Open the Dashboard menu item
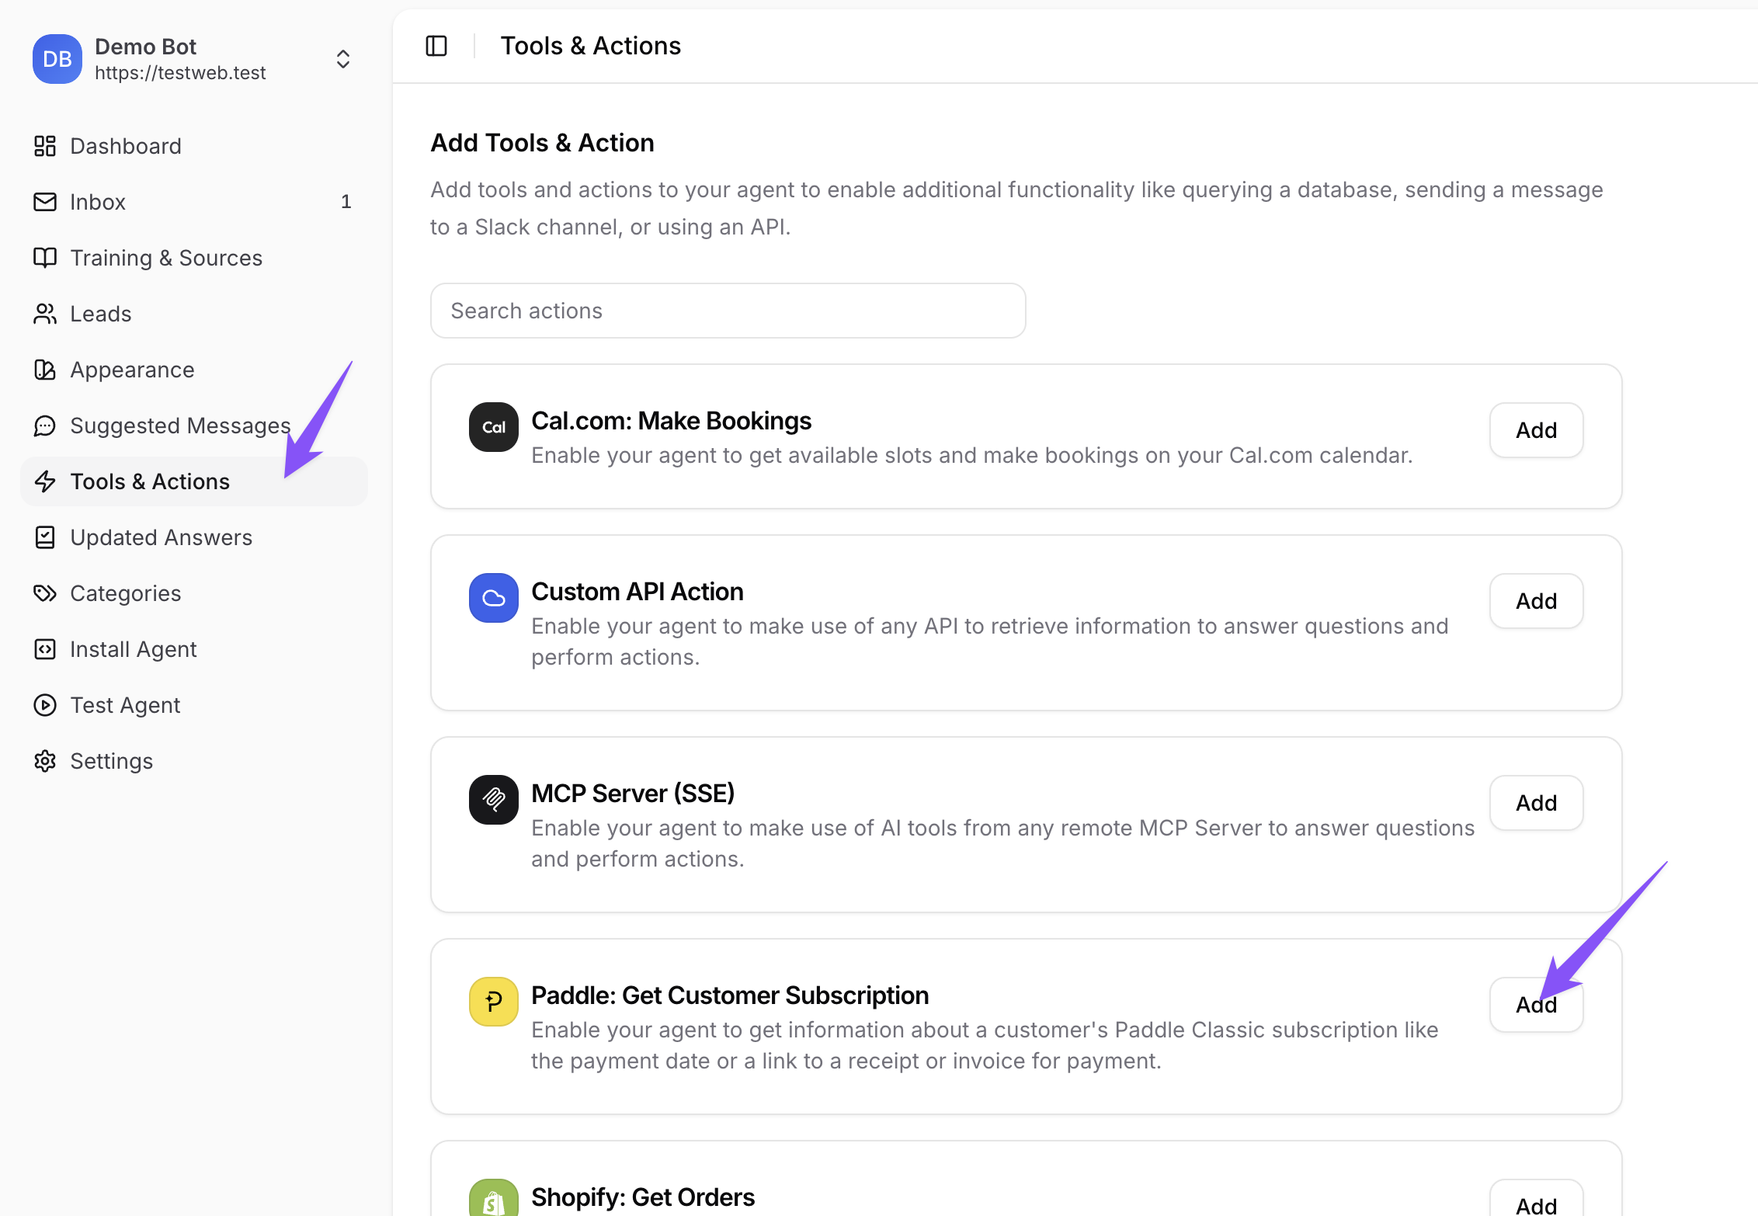Screen dimensions: 1758x1216 click(x=126, y=146)
